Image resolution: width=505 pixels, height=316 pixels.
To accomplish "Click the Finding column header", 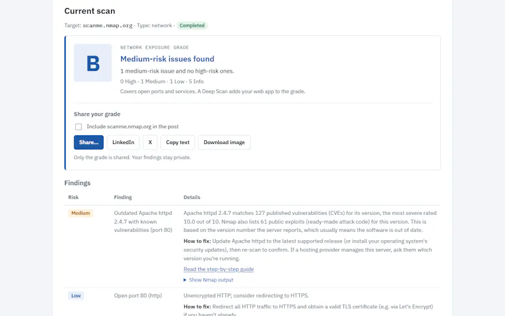I will pos(122,197).
